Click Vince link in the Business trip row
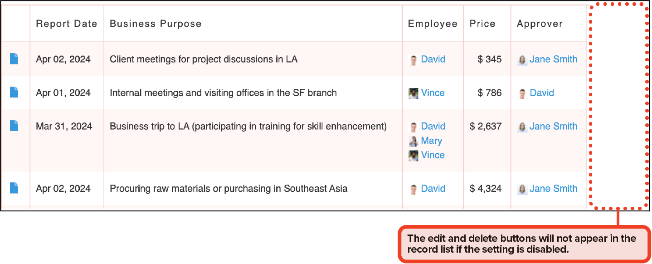This screenshot has height=264, width=652. (433, 155)
